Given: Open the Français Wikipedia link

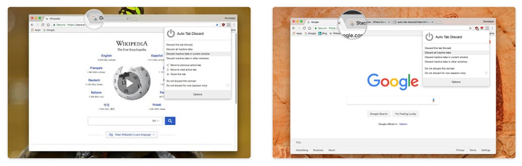Looking at the screenshot, I should 96,68.
